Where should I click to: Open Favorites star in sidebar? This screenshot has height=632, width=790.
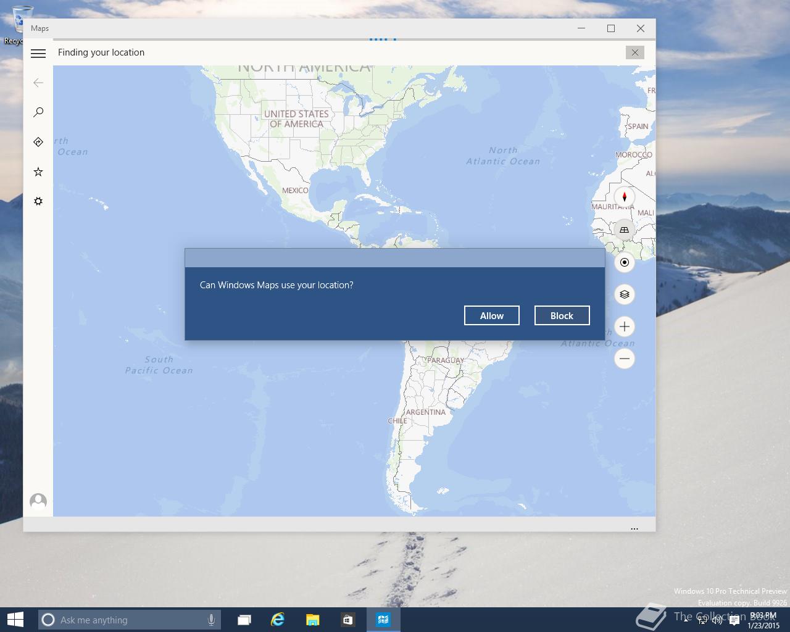tap(38, 172)
